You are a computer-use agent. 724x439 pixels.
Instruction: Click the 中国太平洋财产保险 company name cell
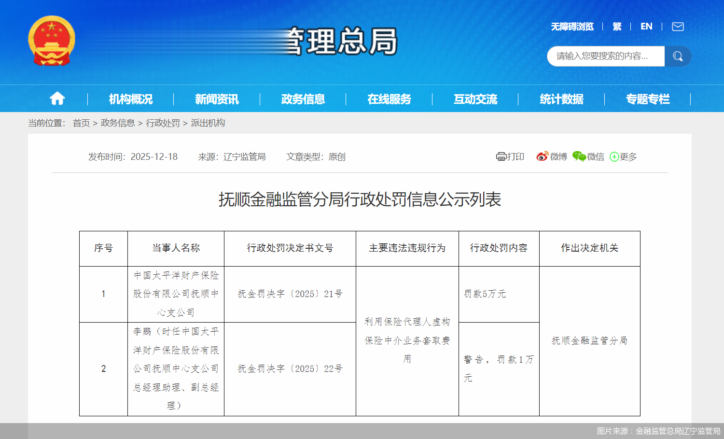pos(176,294)
